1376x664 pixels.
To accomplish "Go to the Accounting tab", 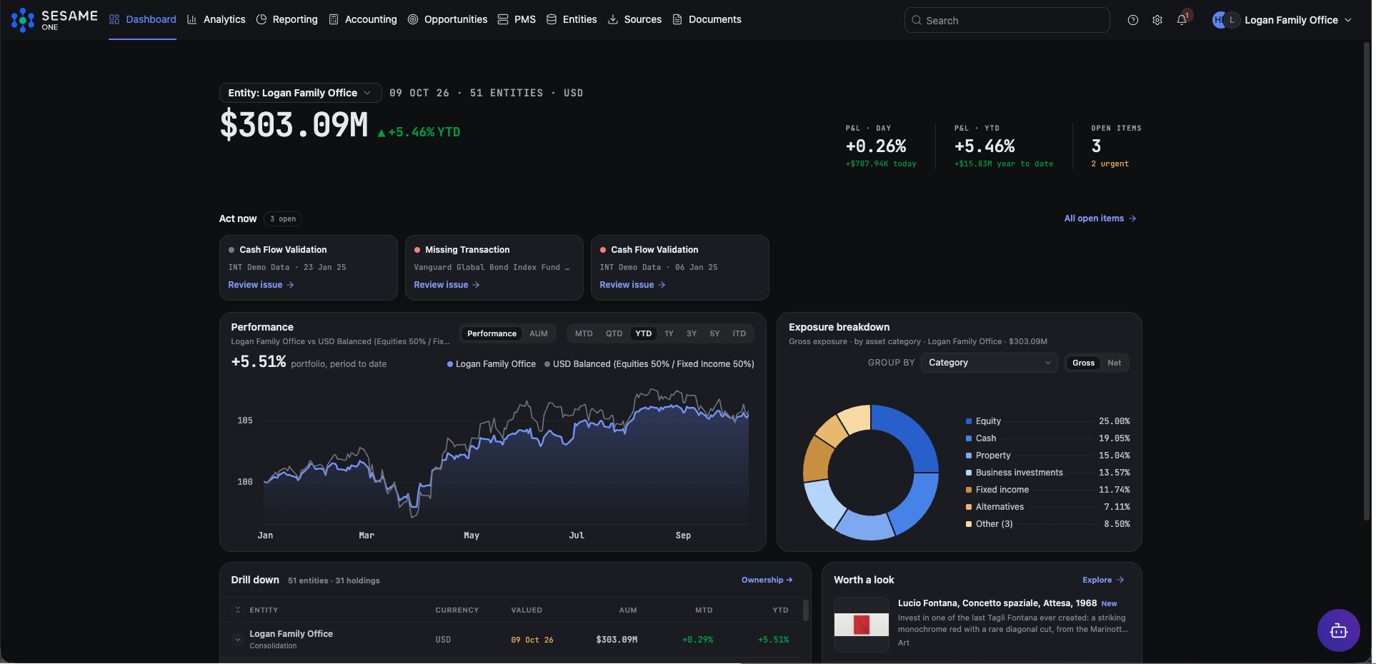I will [x=362, y=19].
